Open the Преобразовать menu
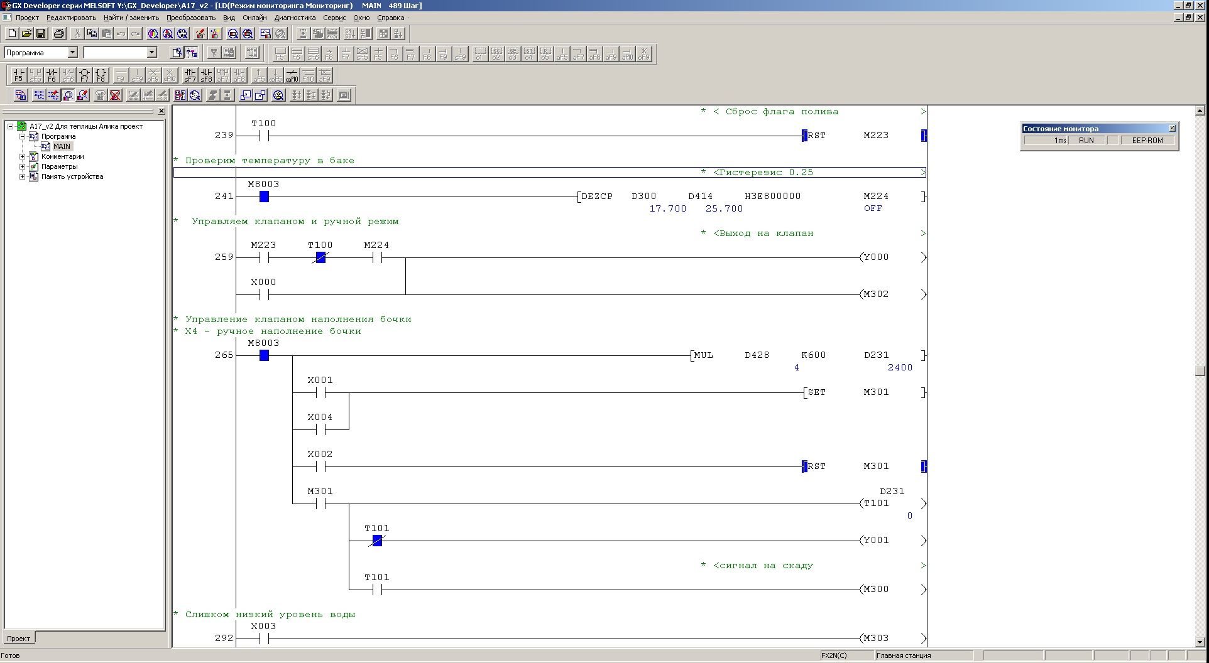 click(x=191, y=18)
